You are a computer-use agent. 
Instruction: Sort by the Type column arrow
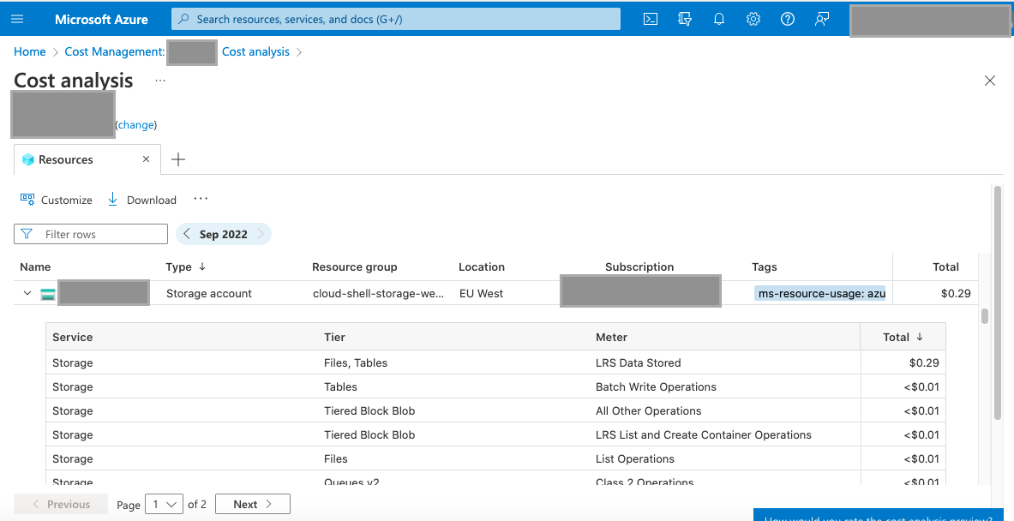pos(202,266)
